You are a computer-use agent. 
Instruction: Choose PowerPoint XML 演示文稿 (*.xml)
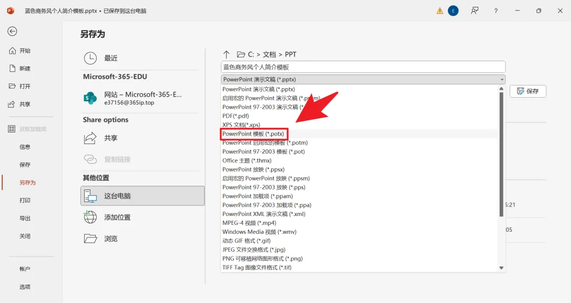[x=360, y=214]
